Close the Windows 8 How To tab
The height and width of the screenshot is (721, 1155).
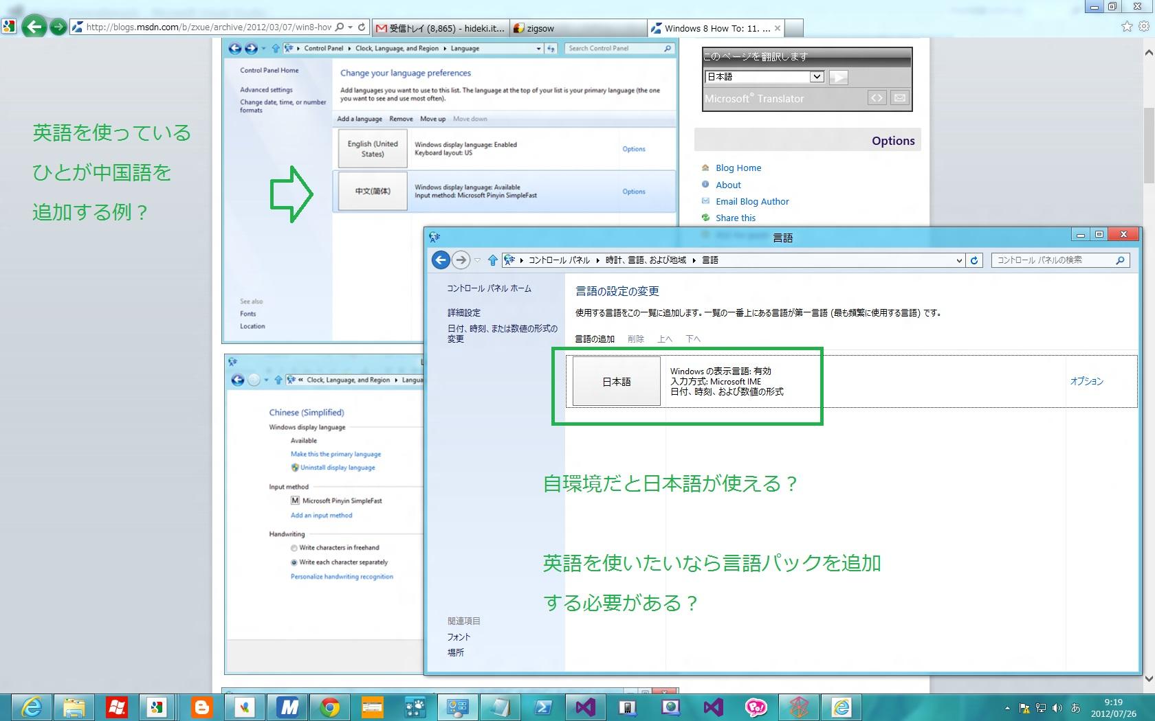pyautogui.click(x=778, y=28)
